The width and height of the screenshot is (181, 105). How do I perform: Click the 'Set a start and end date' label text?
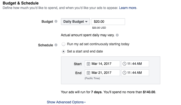point(85,51)
